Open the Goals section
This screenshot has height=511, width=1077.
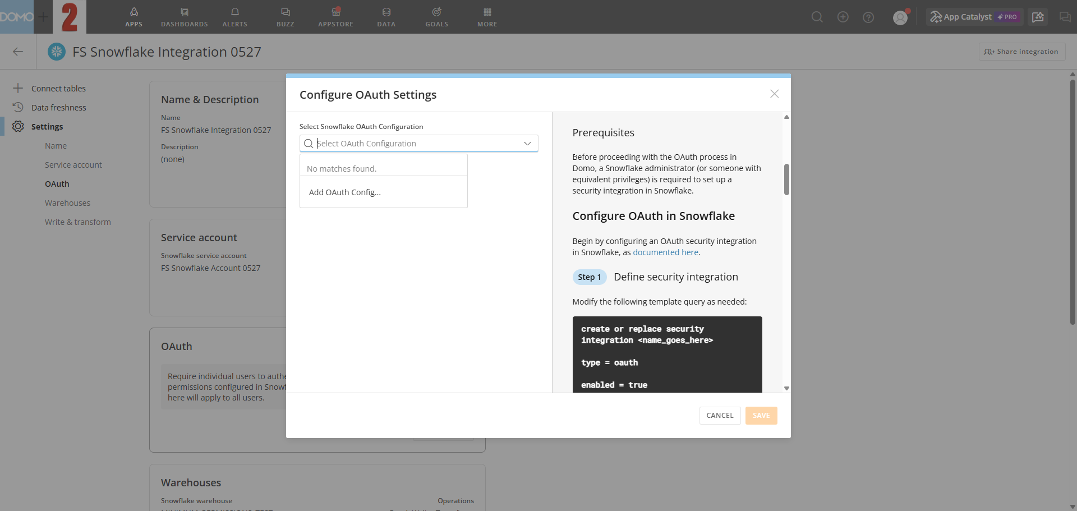coord(437,17)
